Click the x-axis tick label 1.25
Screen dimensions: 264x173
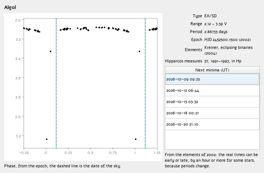[x=157, y=153]
